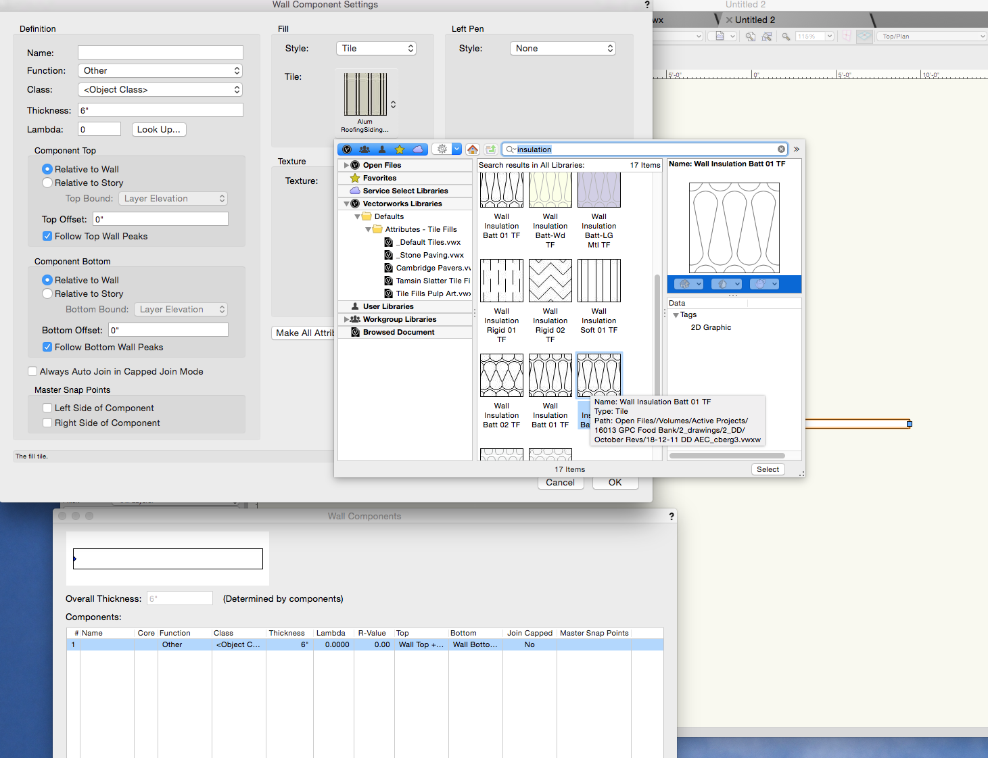Click the cloud libraries filter icon
The height and width of the screenshot is (758, 988).
point(418,149)
